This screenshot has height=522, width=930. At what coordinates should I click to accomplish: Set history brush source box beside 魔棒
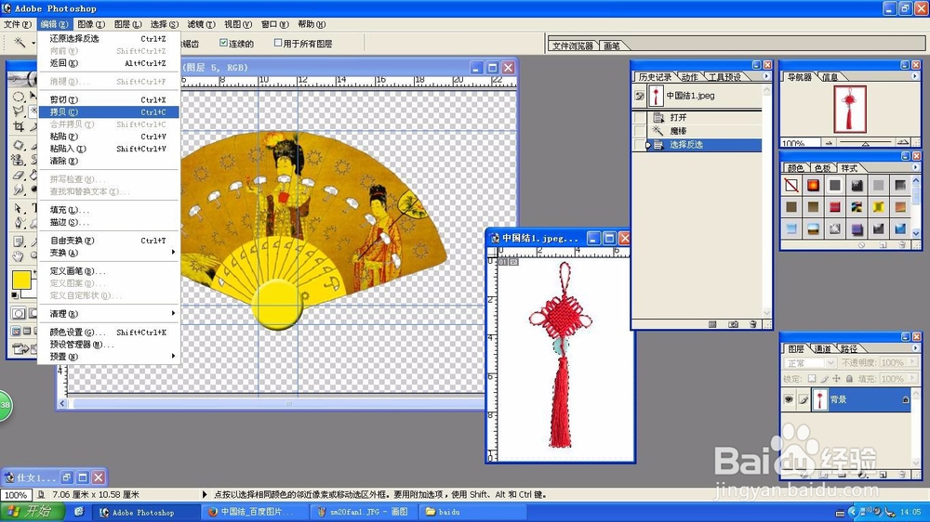point(640,131)
